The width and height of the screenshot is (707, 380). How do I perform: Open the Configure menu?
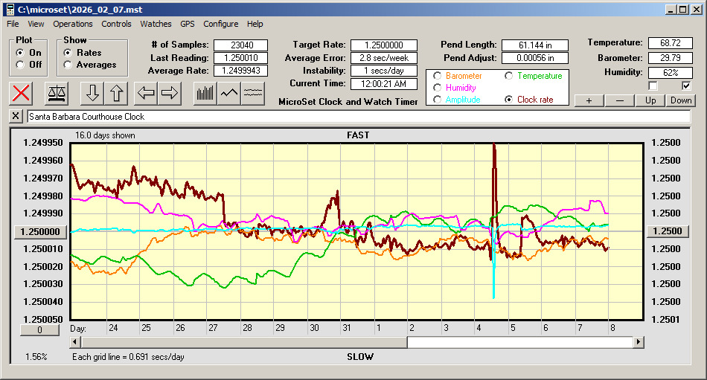(221, 24)
